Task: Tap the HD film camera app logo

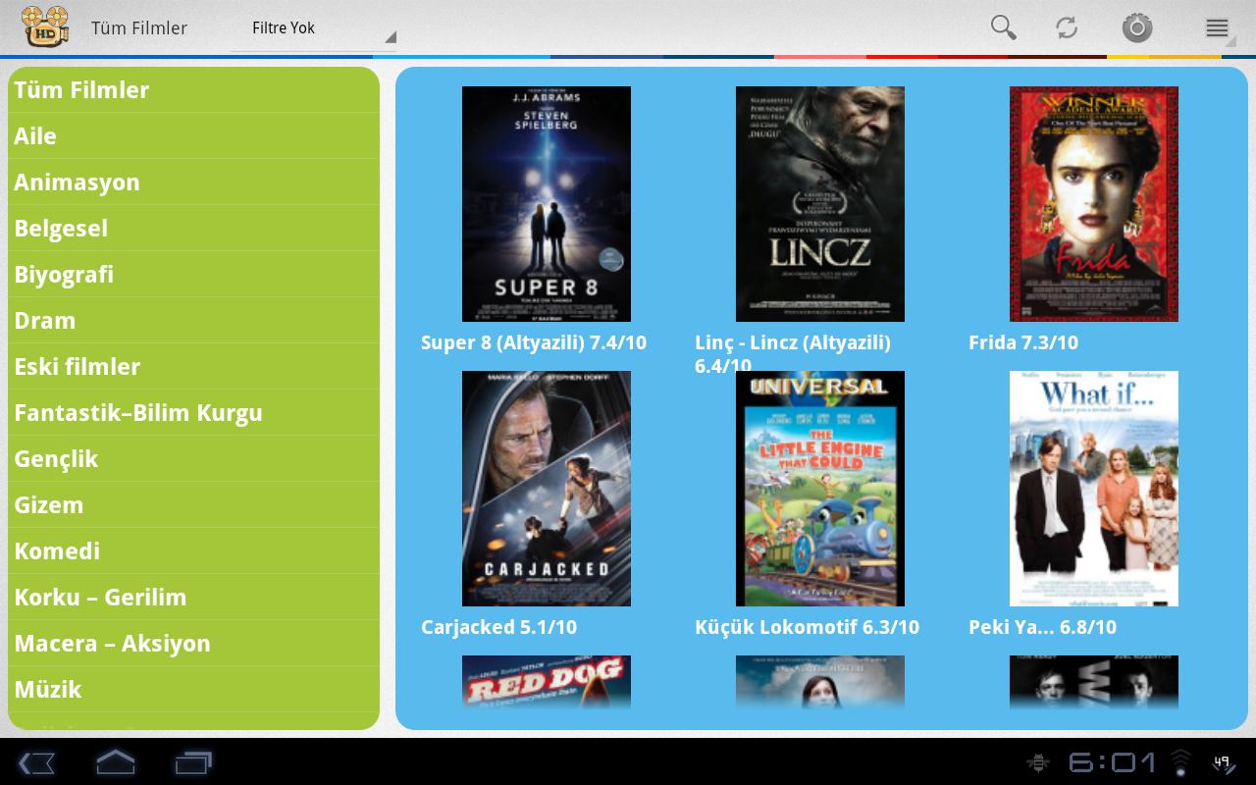Action: [x=45, y=27]
